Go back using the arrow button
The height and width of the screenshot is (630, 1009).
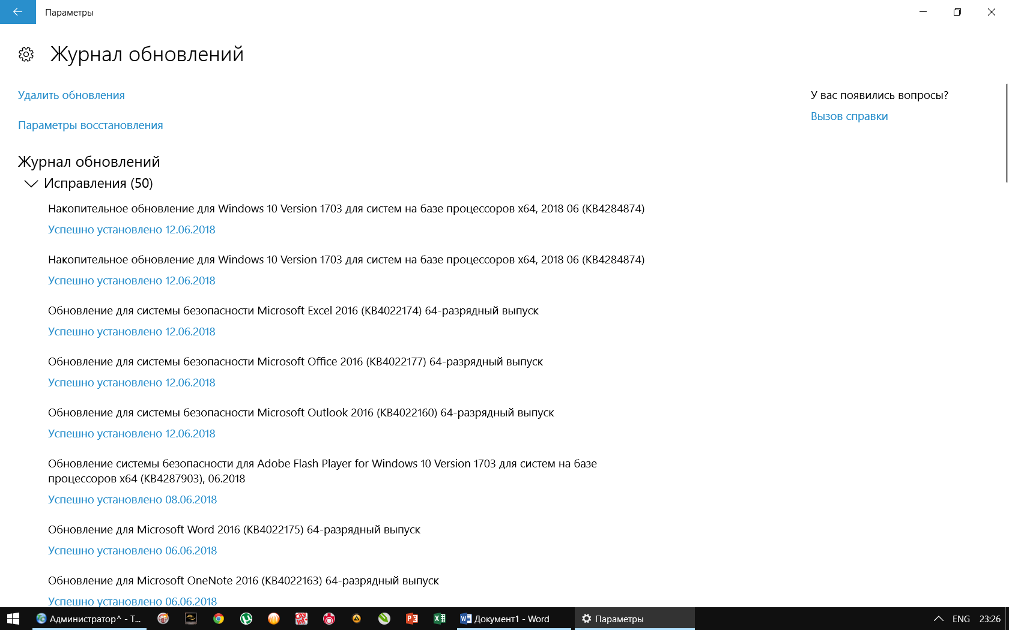(x=18, y=12)
